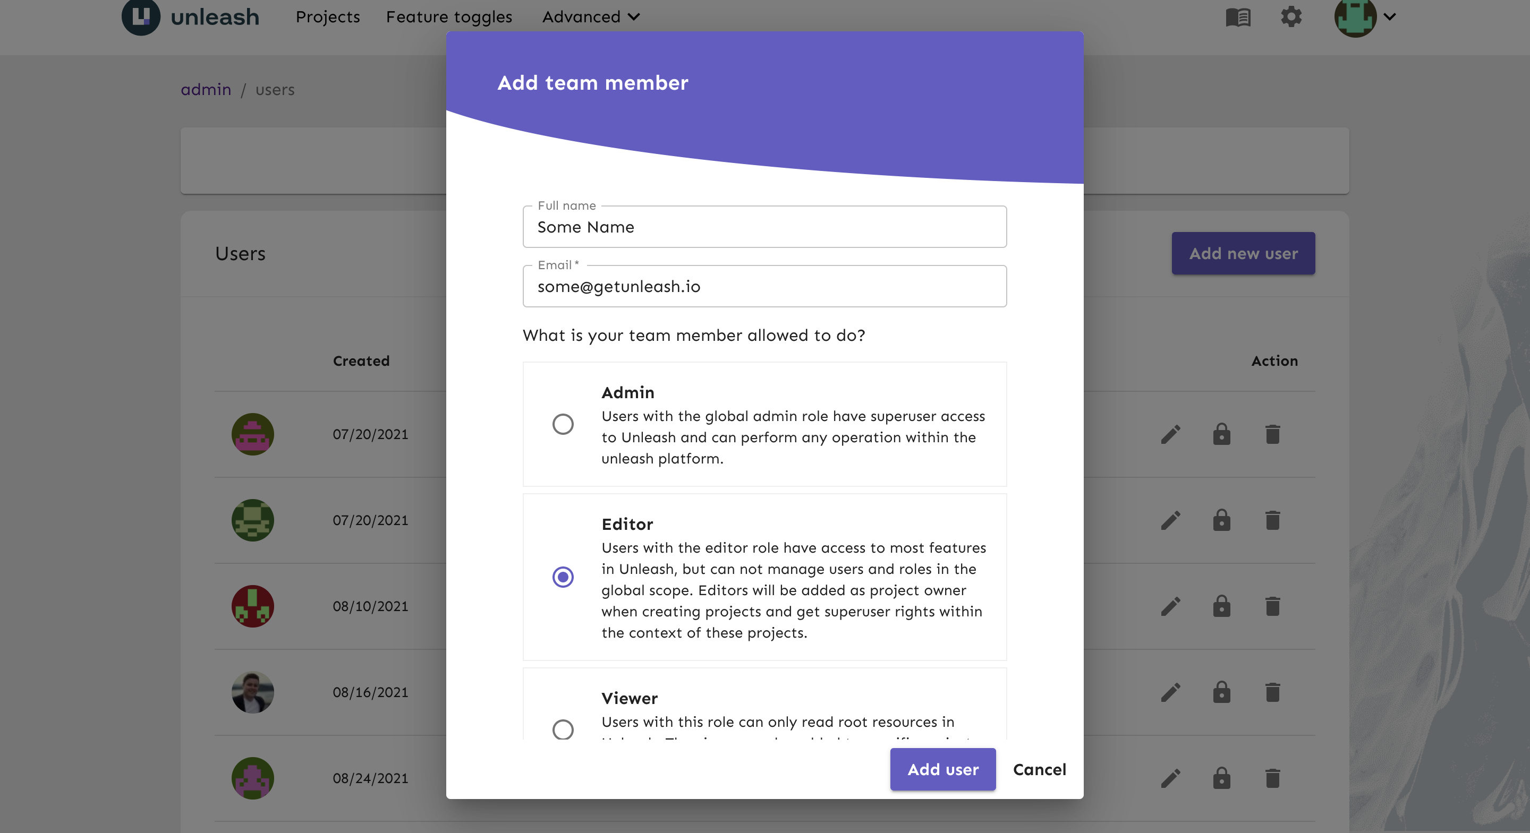Screen dimensions: 1530x833
Task: Edit the user created 07/20/2021 first row
Action: coord(1170,434)
